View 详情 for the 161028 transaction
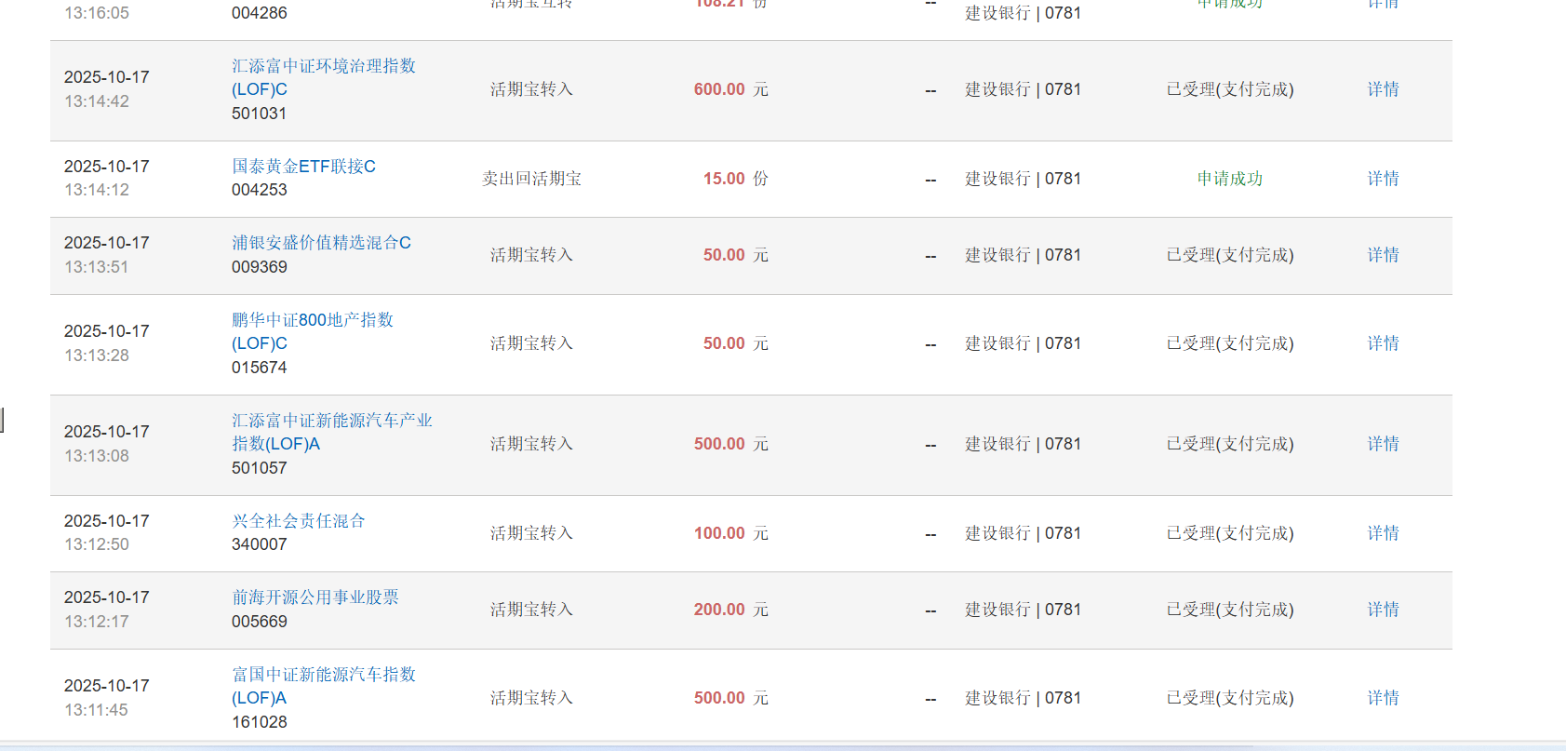Viewport: 1566px width, 751px height. pos(1383,698)
